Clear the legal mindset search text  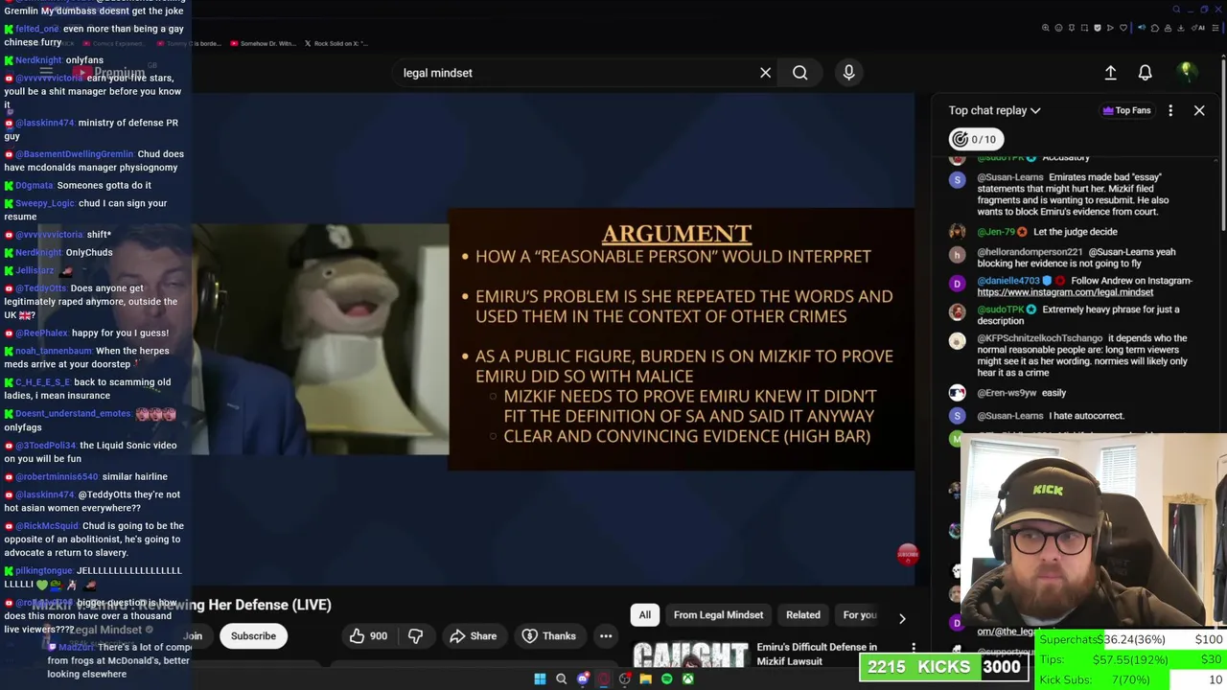[765, 73]
